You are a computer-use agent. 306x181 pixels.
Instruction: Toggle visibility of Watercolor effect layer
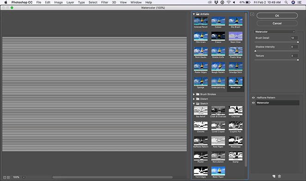253,103
